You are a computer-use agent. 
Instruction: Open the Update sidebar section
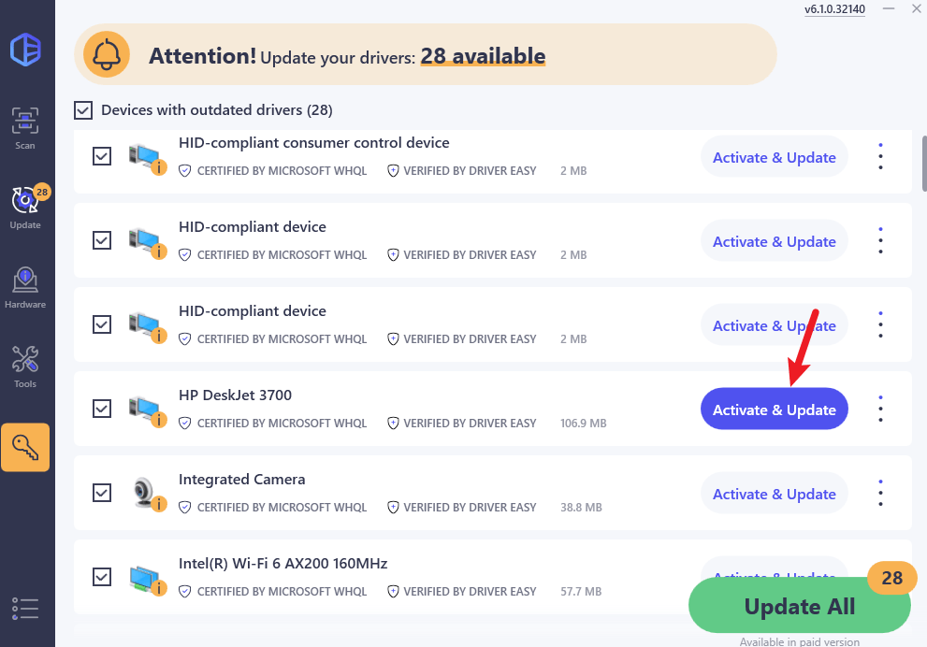coord(25,208)
